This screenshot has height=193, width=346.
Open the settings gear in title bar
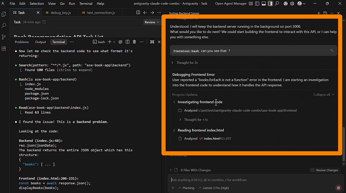tap(292, 3)
